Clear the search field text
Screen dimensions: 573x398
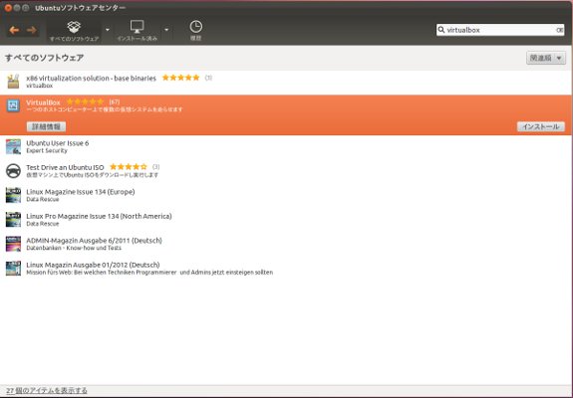click(559, 30)
